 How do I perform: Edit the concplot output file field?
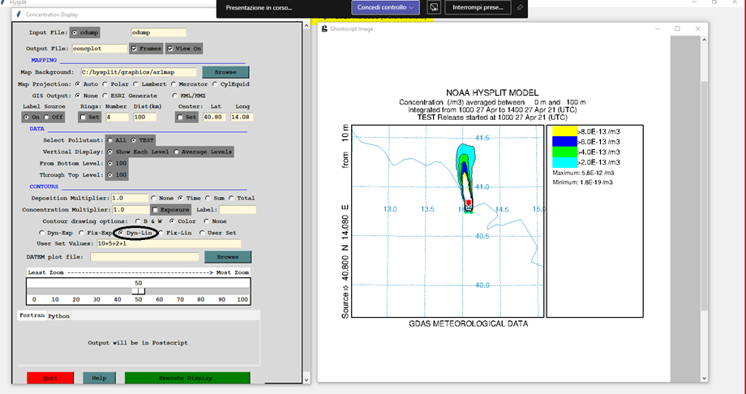pyautogui.click(x=100, y=49)
